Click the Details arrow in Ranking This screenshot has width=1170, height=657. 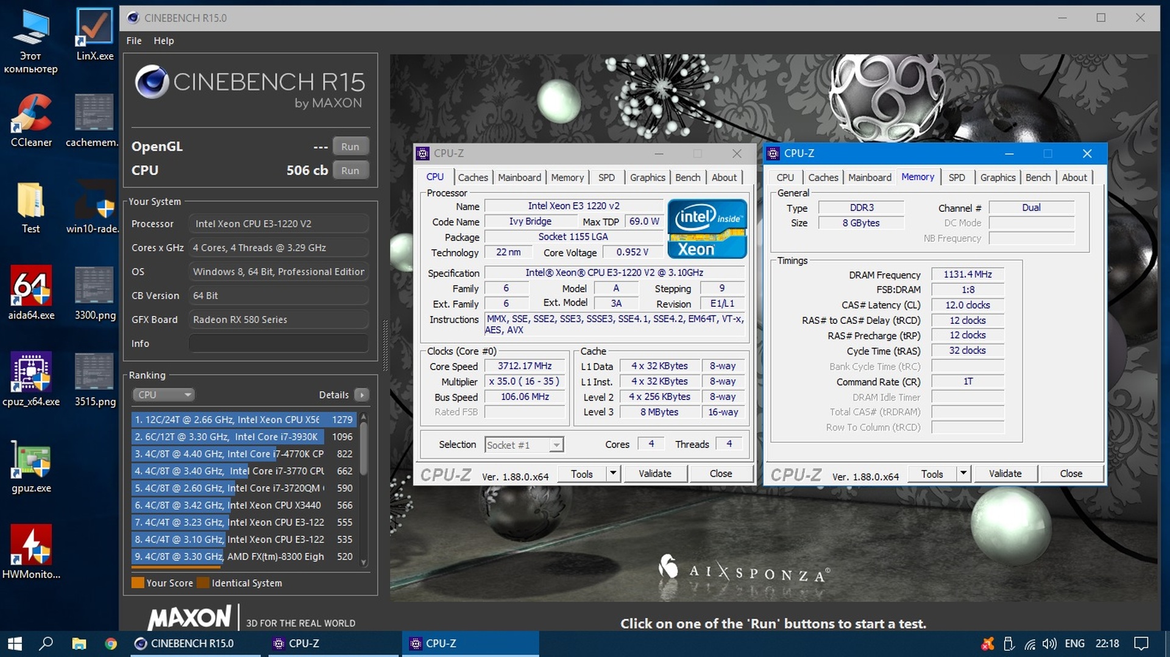point(362,395)
